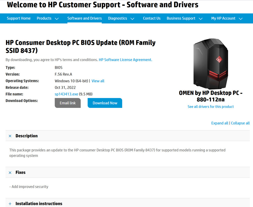The width and height of the screenshot is (253, 207).
Task: Click the BIOS Update page heading
Action: (81, 47)
